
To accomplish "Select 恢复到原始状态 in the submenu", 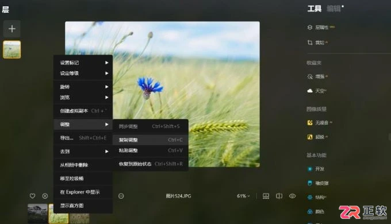I will pyautogui.click(x=151, y=164).
